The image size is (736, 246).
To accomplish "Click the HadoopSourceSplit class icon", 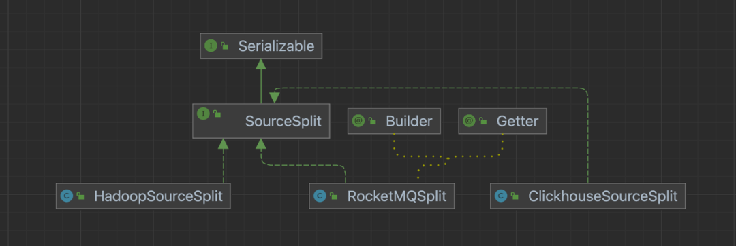I will click(67, 196).
